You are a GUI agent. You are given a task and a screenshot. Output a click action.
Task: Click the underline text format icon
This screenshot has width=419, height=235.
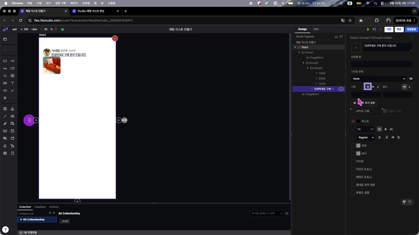[x=379, y=138]
